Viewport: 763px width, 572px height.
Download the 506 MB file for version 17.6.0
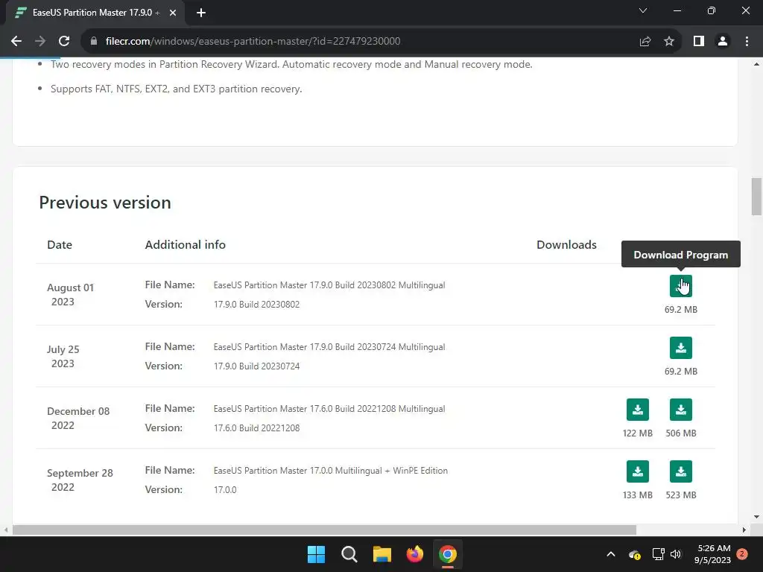(681, 410)
